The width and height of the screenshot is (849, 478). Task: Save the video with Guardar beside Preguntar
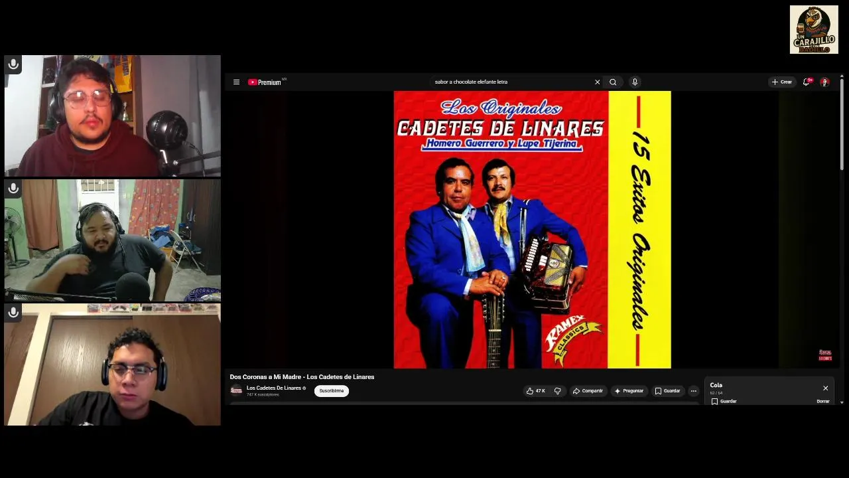[x=667, y=391]
